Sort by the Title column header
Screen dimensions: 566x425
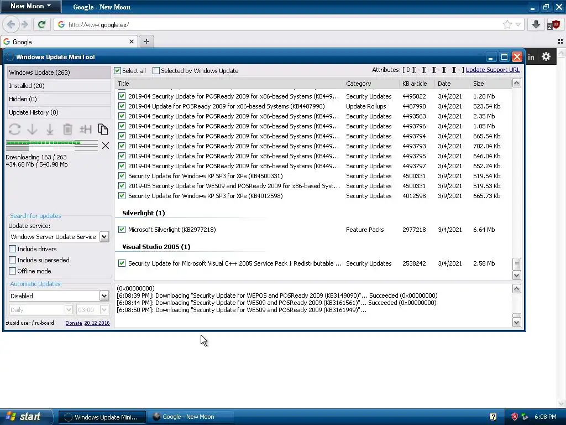(x=229, y=84)
